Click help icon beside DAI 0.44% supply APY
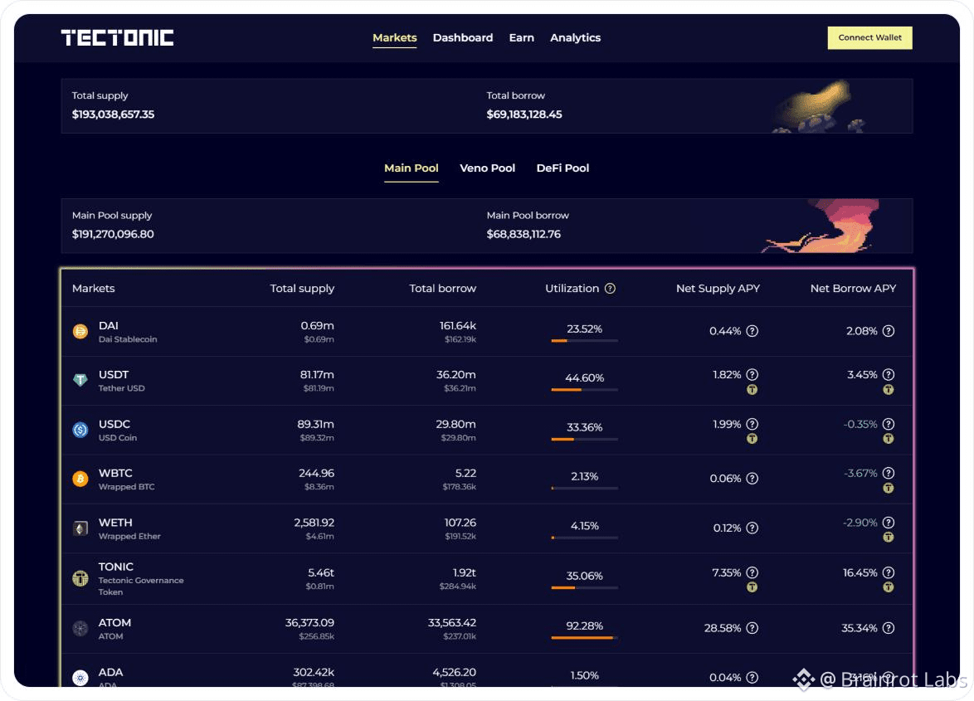 (x=752, y=331)
